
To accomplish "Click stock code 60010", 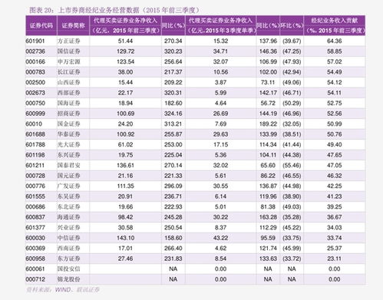I will coord(34,124).
